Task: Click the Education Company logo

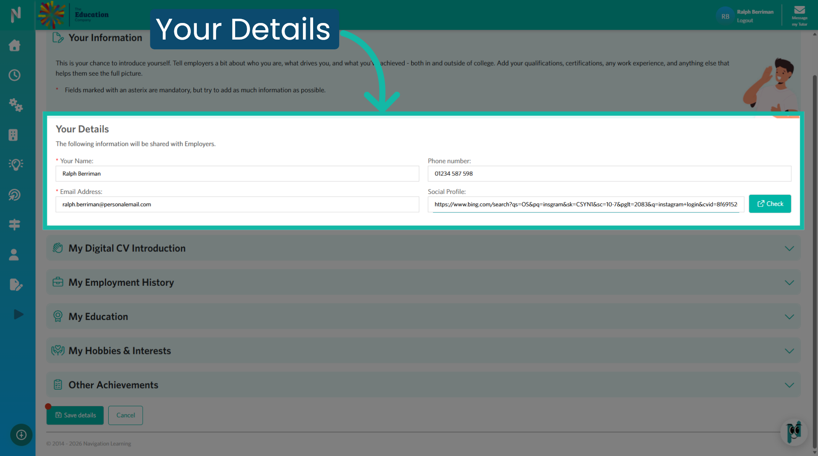Action: (x=73, y=14)
